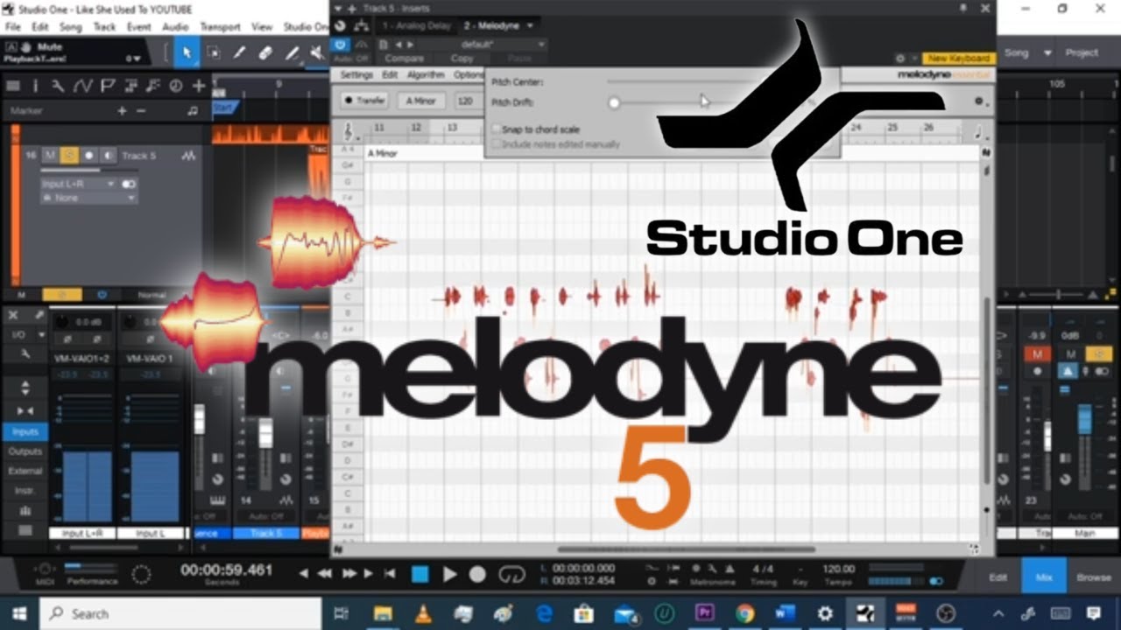Screen dimensions: 1121x630
Task: Show automation with the curve icon
Action: pyautogui.click(x=82, y=86)
